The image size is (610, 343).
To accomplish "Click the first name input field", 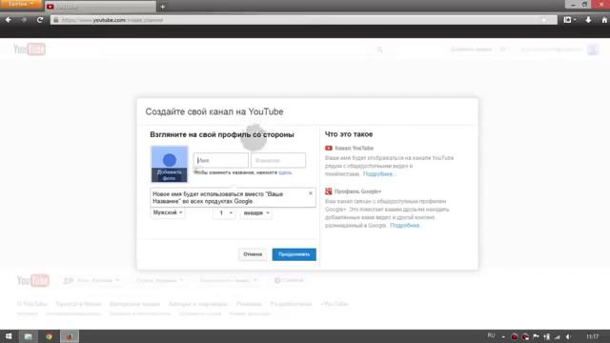I will tap(220, 160).
